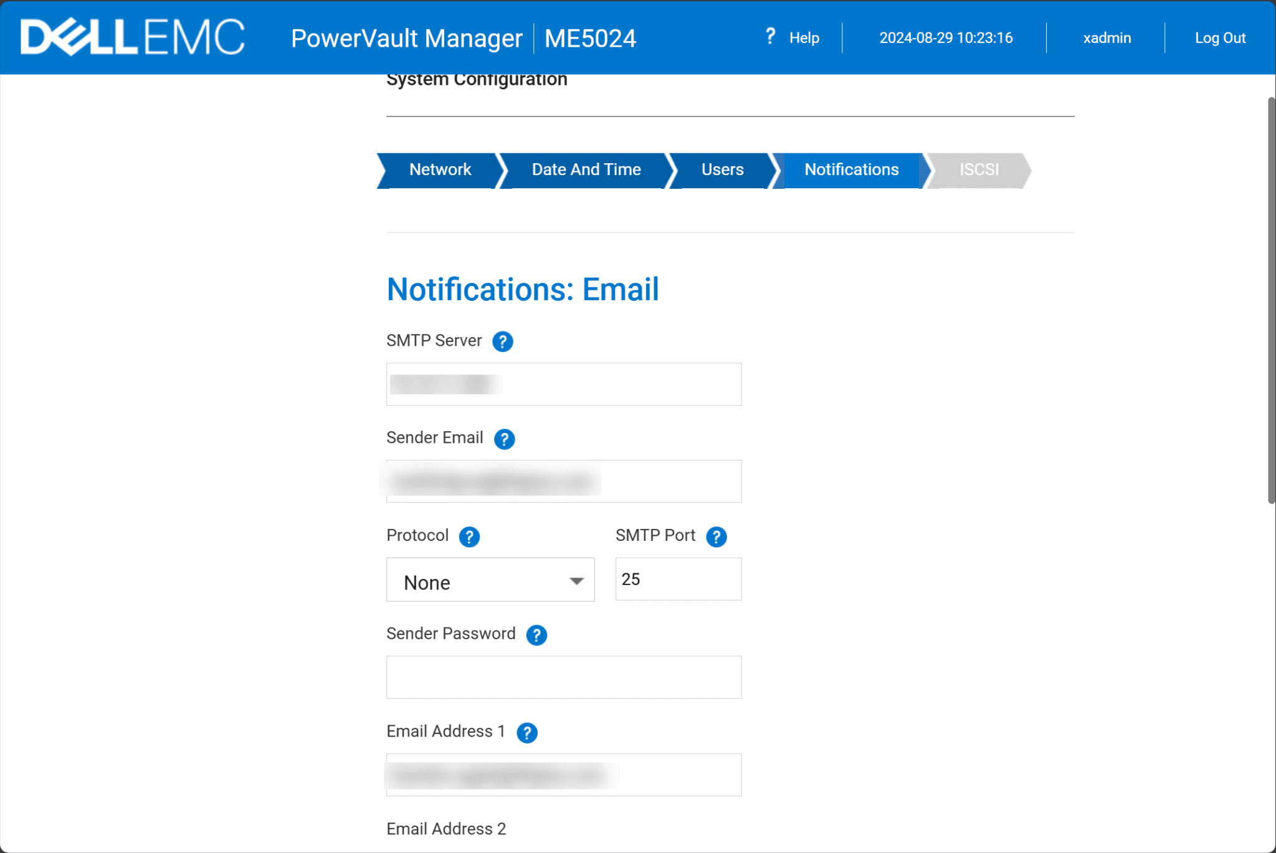
Task: Click the Sender Password input box
Action: click(563, 677)
